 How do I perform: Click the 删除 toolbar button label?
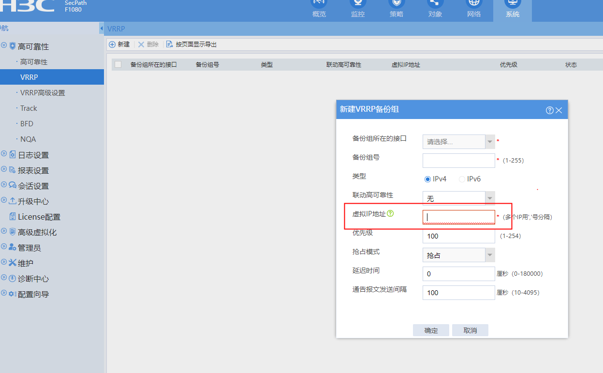tap(152, 45)
